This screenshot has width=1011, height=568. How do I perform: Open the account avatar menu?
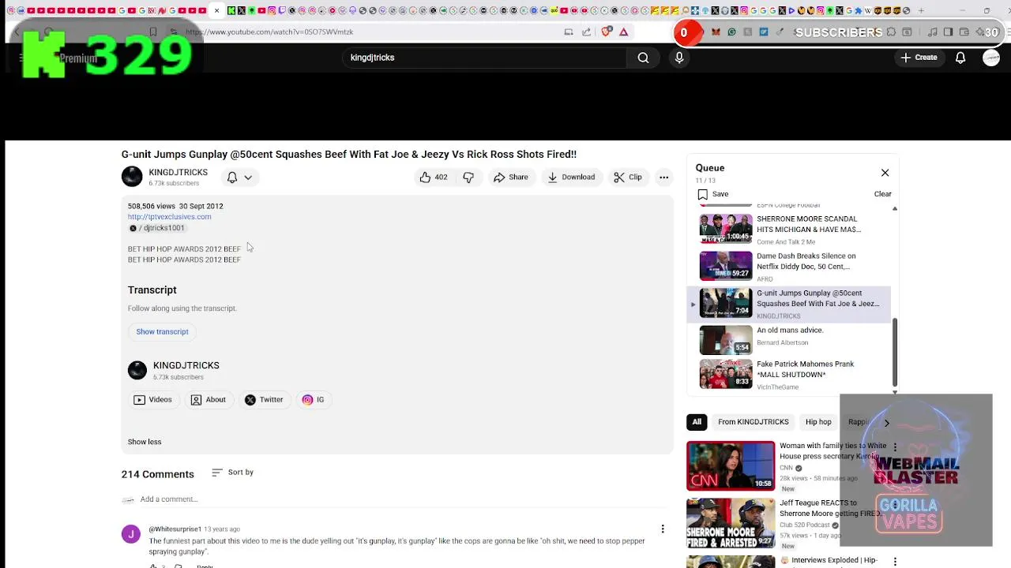pyautogui.click(x=991, y=58)
